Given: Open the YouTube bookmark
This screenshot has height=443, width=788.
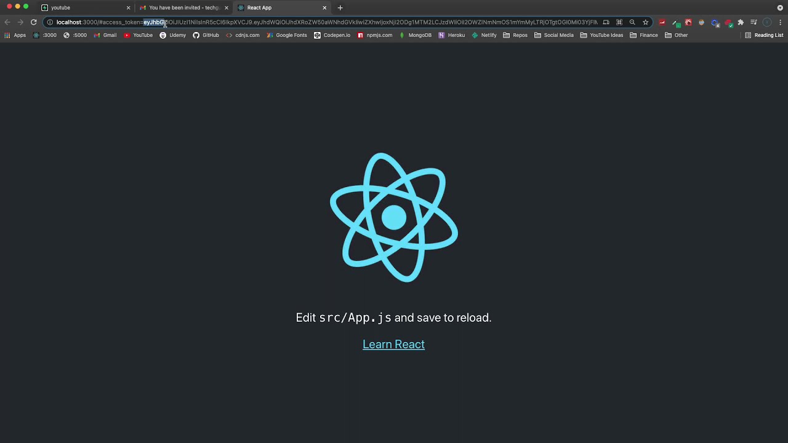Looking at the screenshot, I should [x=138, y=35].
